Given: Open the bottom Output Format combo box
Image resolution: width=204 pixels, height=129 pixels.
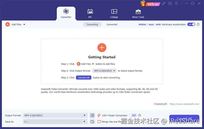Looking at the screenshot, I should click(55, 115).
